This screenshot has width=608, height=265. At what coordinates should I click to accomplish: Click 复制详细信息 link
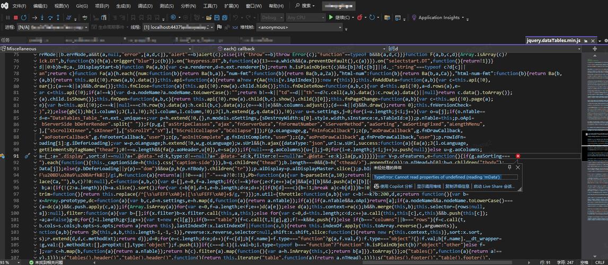pyautogui.click(x=457, y=187)
